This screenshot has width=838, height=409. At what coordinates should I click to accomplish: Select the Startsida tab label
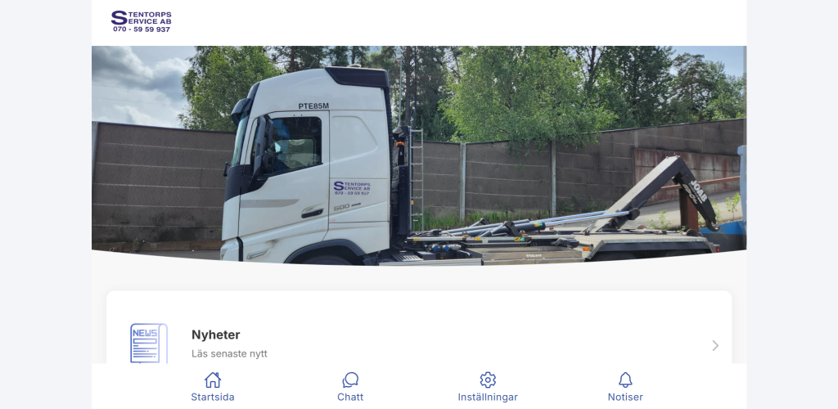pyautogui.click(x=213, y=398)
